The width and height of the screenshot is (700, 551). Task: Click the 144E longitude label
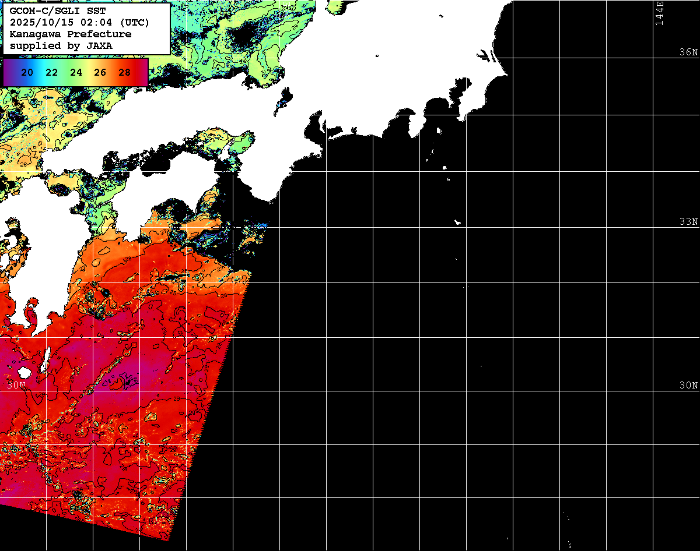point(659,13)
